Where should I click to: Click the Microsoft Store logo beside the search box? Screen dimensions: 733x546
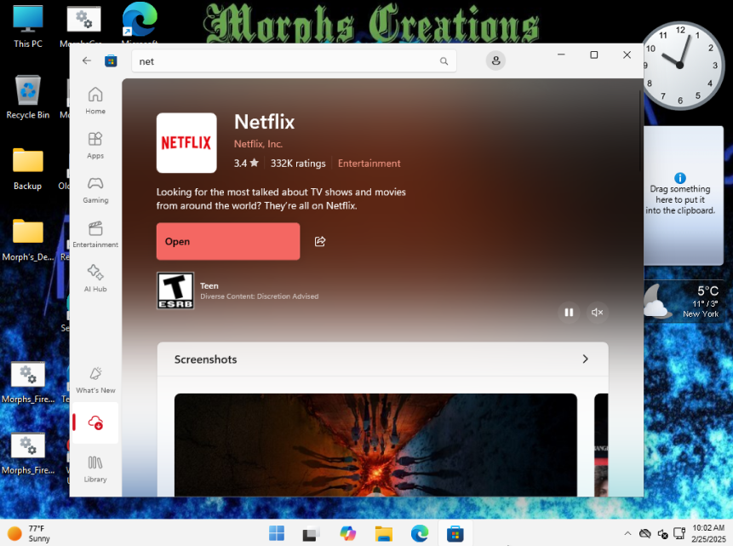(111, 61)
